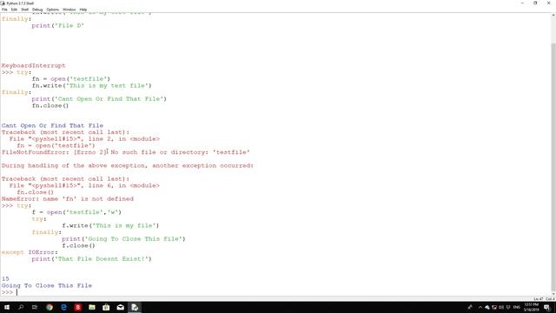This screenshot has height=313, width=556.
Task: Open the Debug menu
Action: (37, 10)
